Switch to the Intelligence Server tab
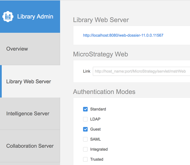Viewport: 190px width, 165px height. click(x=30, y=114)
